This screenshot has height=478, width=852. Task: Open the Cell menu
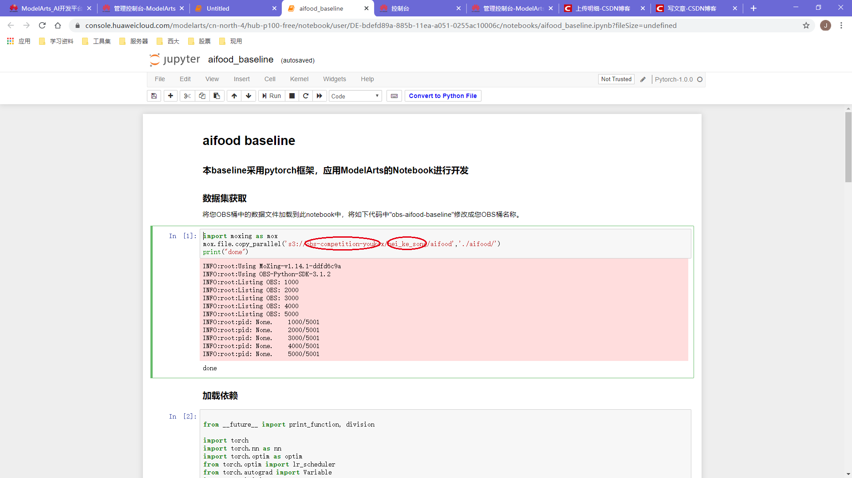coord(270,79)
